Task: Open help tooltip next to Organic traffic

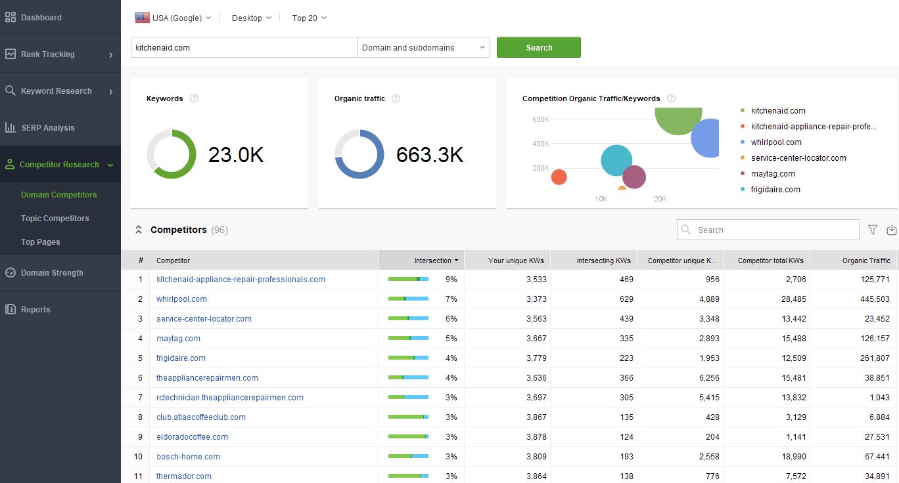Action: coord(396,98)
